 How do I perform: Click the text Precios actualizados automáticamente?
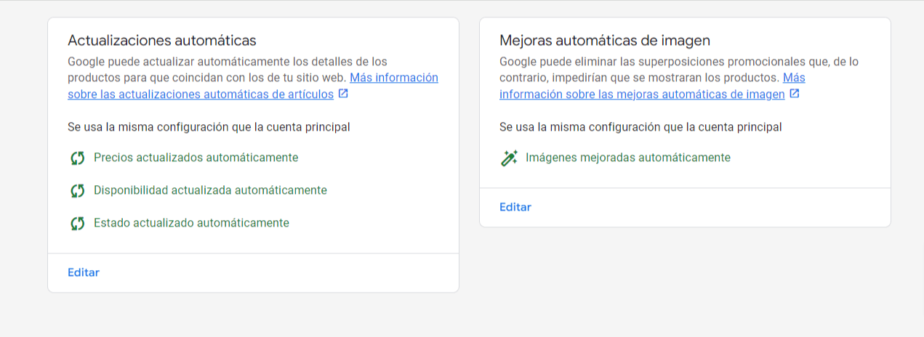pyautogui.click(x=196, y=157)
